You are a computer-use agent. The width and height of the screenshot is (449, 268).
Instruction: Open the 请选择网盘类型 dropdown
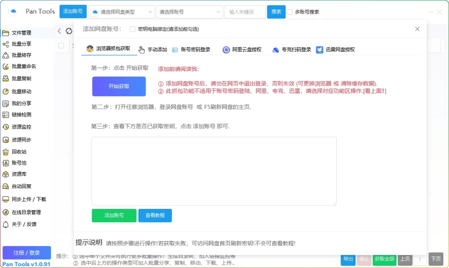point(121,12)
